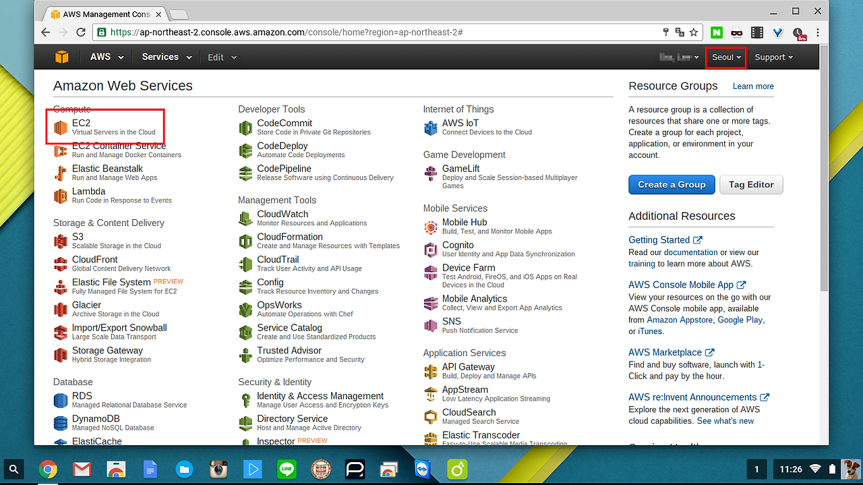
Task: Open the Services dropdown menu
Action: pos(167,57)
